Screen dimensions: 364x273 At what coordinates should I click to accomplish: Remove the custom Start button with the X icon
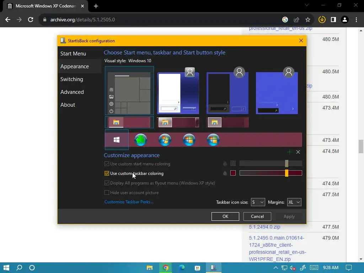298,152
